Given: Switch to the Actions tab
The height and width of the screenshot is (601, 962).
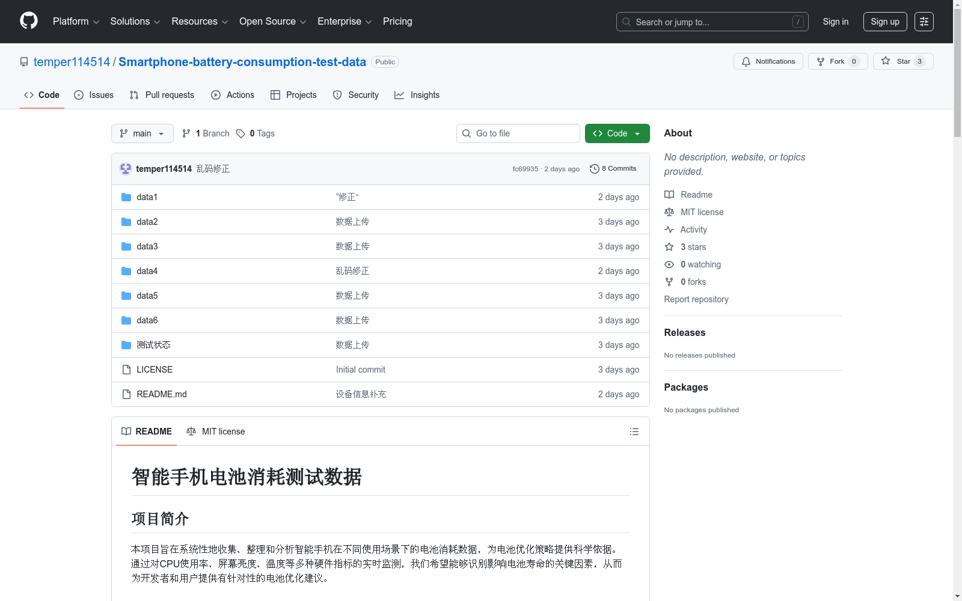Looking at the screenshot, I should pos(233,95).
